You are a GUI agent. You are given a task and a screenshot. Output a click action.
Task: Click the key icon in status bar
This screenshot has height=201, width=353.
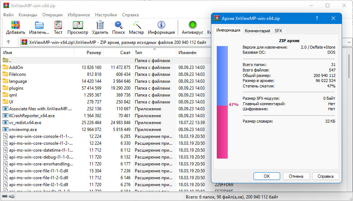(x=12, y=197)
